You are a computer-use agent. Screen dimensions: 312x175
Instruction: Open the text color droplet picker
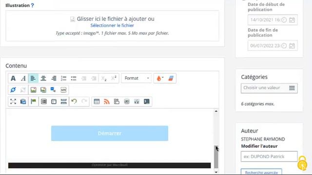point(160,78)
